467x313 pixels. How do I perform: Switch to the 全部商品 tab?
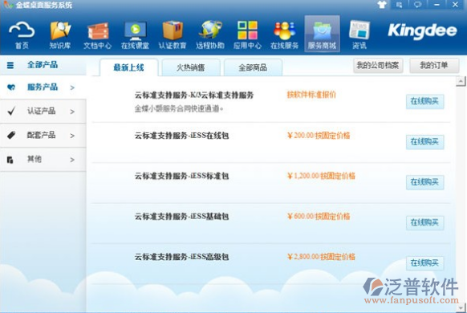[x=253, y=67]
